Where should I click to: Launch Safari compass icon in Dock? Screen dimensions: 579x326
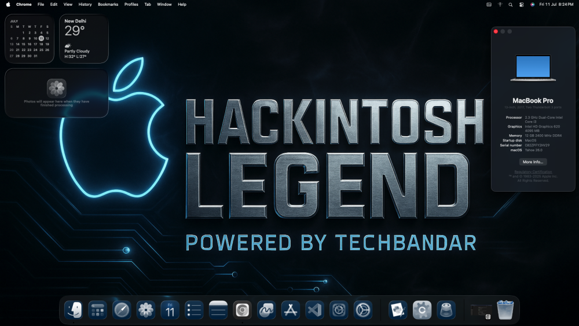[122, 310]
